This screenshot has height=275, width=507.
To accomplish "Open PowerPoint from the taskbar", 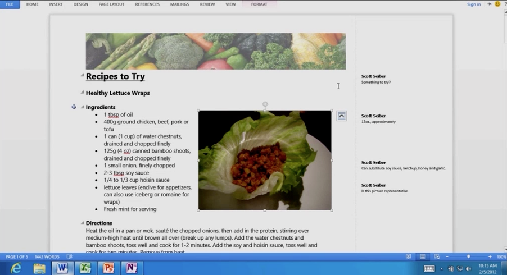I will pos(108,268).
